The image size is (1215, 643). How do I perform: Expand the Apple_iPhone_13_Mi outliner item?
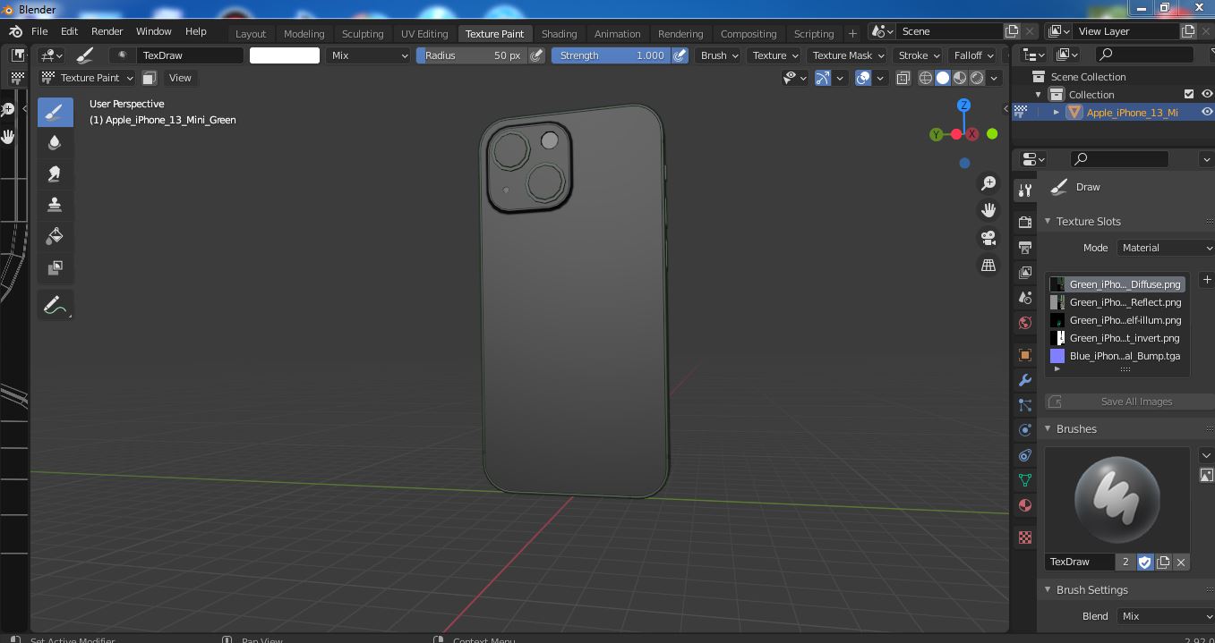pyautogui.click(x=1057, y=112)
